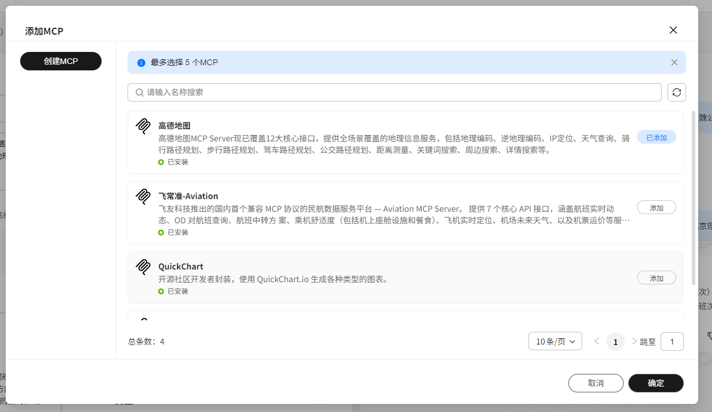Click the QuickChart MCP logo icon
The image size is (712, 412).
click(143, 267)
